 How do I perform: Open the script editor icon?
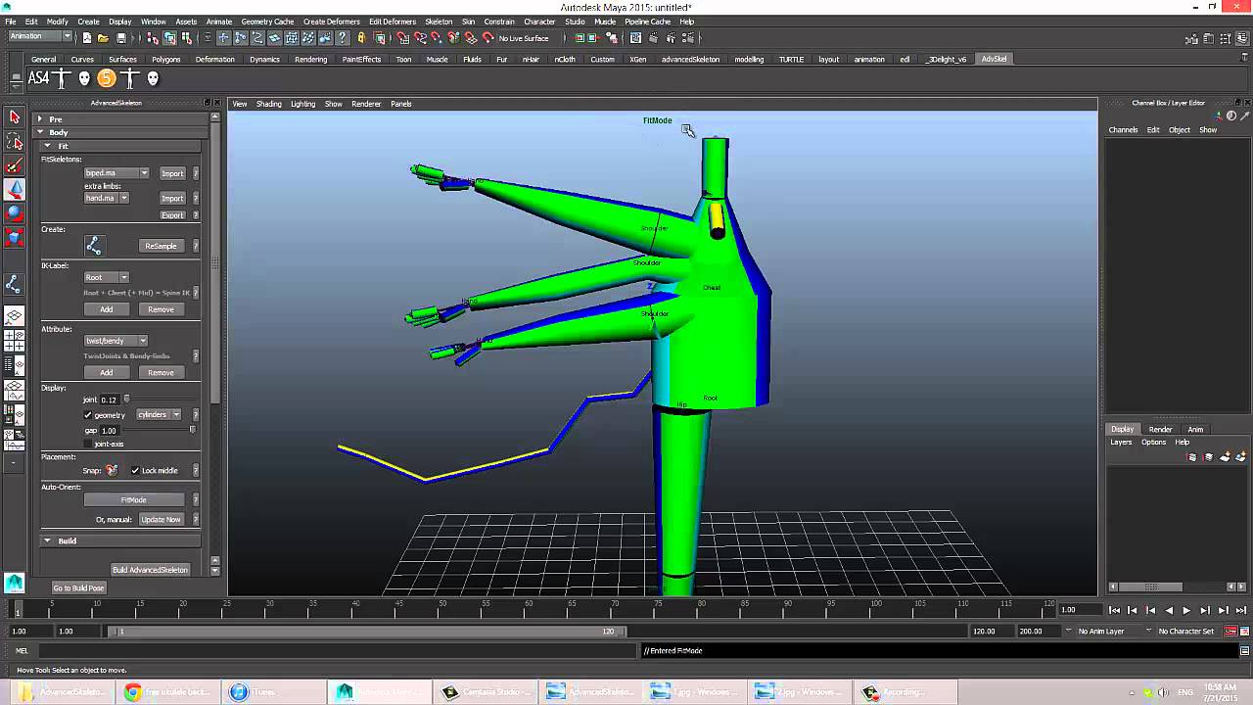point(1245,651)
